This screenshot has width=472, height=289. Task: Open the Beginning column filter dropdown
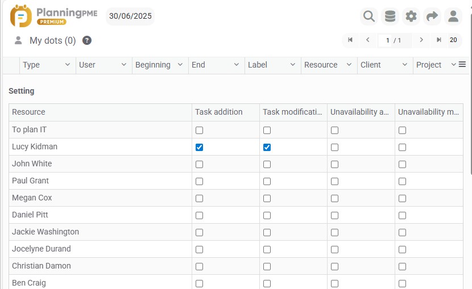click(180, 64)
